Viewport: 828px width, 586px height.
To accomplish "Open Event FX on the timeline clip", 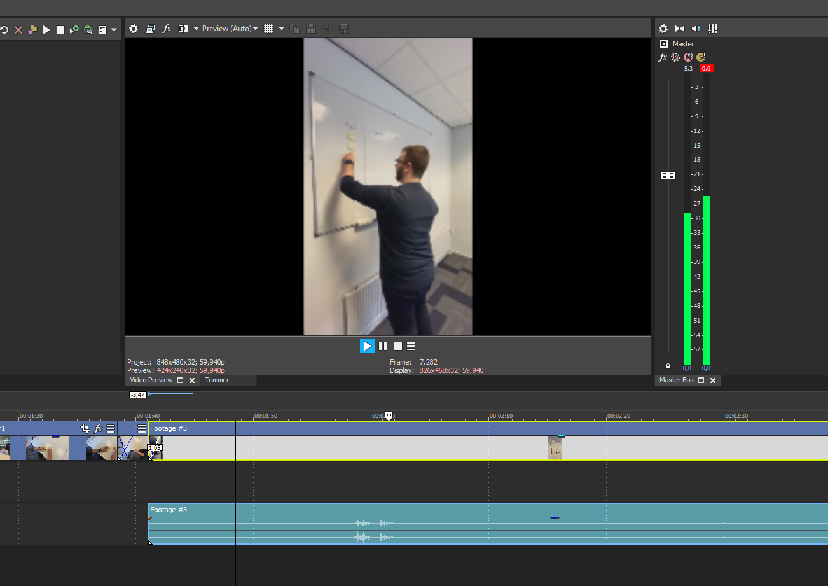I will (98, 429).
